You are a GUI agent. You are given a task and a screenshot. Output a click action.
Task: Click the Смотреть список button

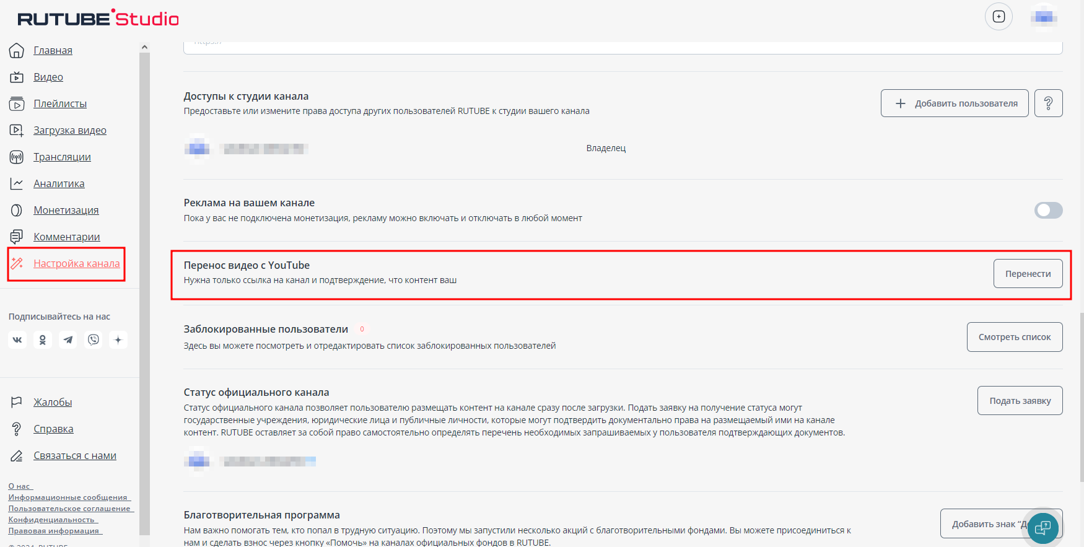tap(1015, 337)
